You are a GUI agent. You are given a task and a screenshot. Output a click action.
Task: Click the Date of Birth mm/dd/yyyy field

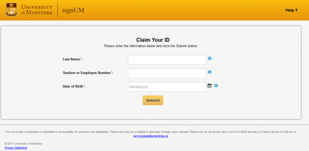(x=167, y=87)
